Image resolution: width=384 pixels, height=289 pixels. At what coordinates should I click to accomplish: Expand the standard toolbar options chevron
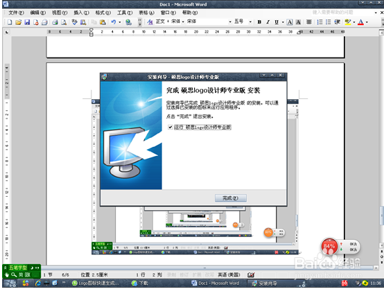(x=140, y=22)
